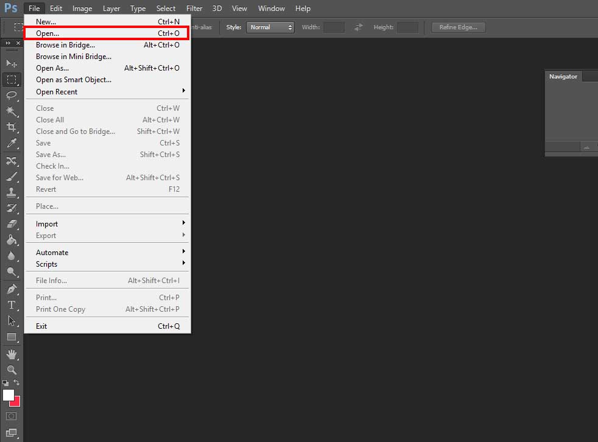This screenshot has height=442, width=598.
Task: Select the Move tool
Action: pos(12,63)
